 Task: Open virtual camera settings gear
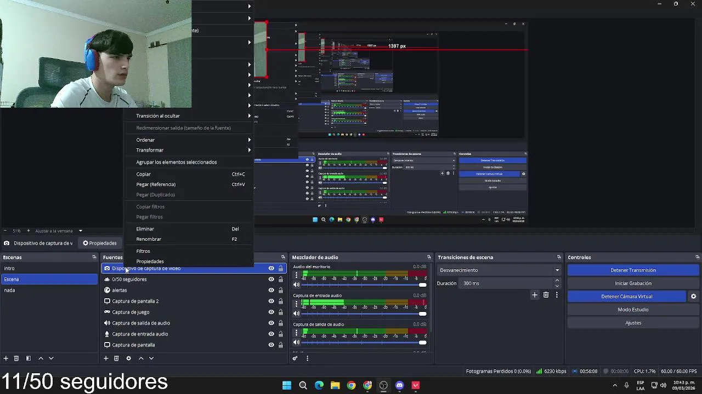(693, 297)
